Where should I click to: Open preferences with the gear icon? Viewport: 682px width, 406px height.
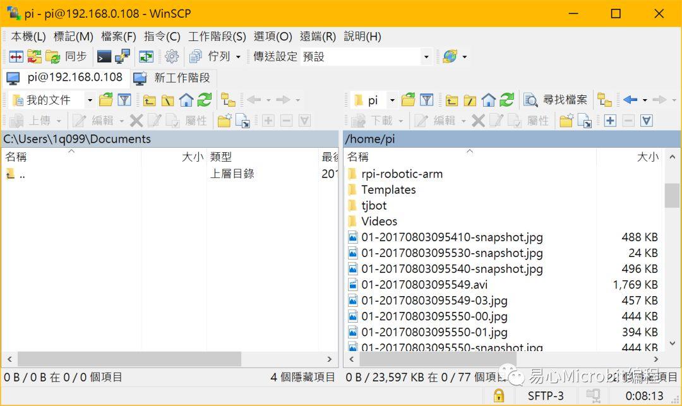(172, 56)
